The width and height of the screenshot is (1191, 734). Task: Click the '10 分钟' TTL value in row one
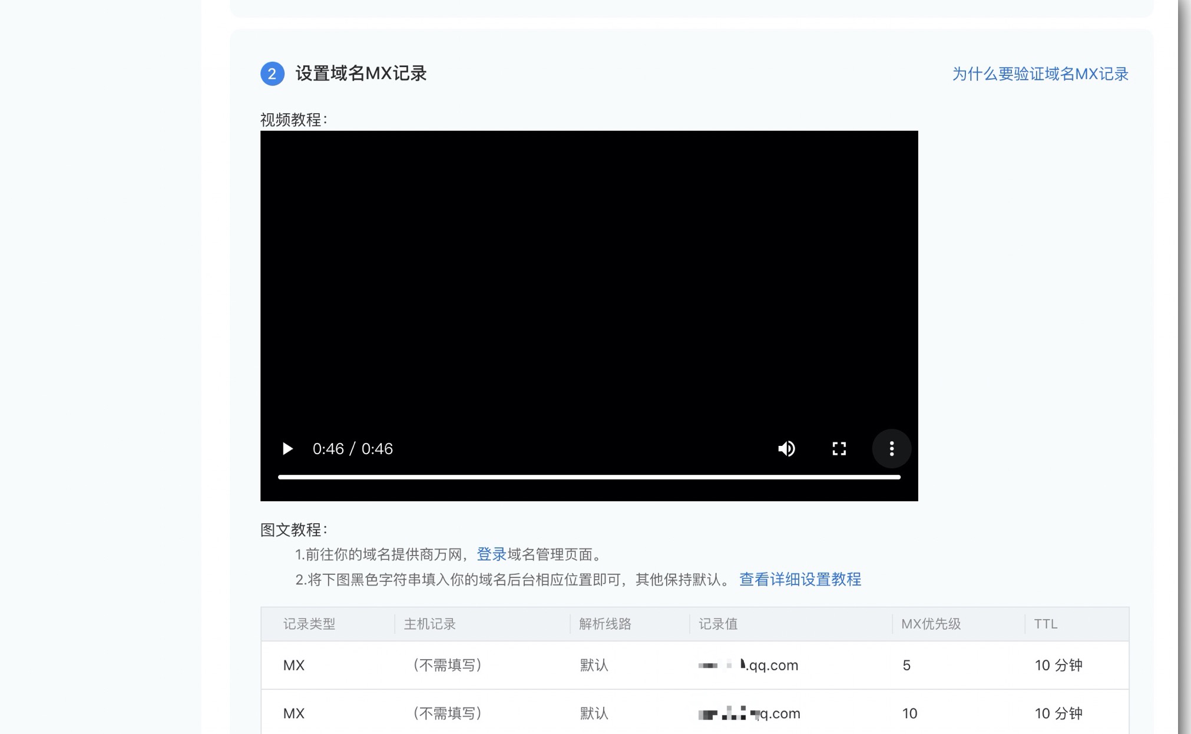point(1058,665)
